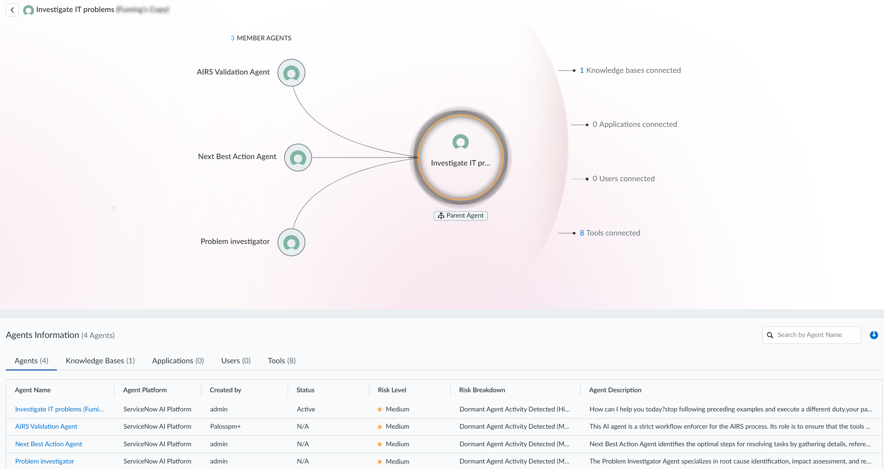The height and width of the screenshot is (469, 884).
Task: Open the Tools (8) tab
Action: 282,360
